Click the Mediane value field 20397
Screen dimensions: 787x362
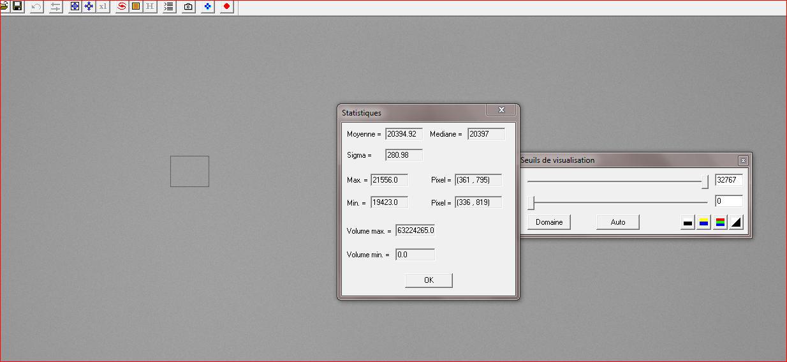tap(486, 134)
